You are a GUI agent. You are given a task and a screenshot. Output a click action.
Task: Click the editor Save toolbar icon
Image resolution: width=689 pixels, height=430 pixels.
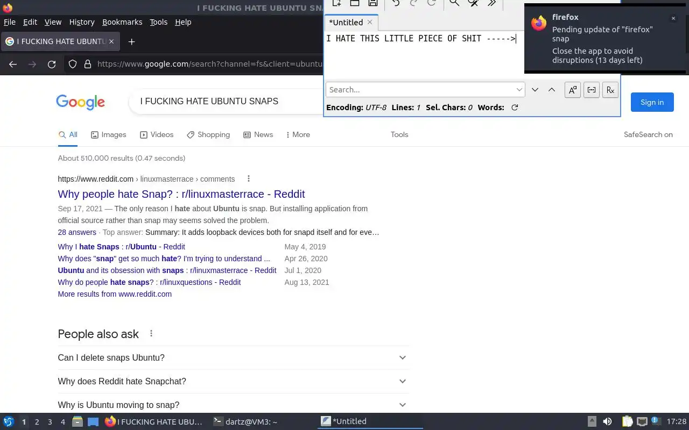coord(373,3)
